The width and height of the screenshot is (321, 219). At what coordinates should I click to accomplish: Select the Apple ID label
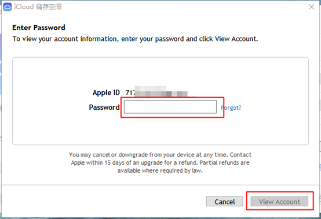(x=106, y=92)
